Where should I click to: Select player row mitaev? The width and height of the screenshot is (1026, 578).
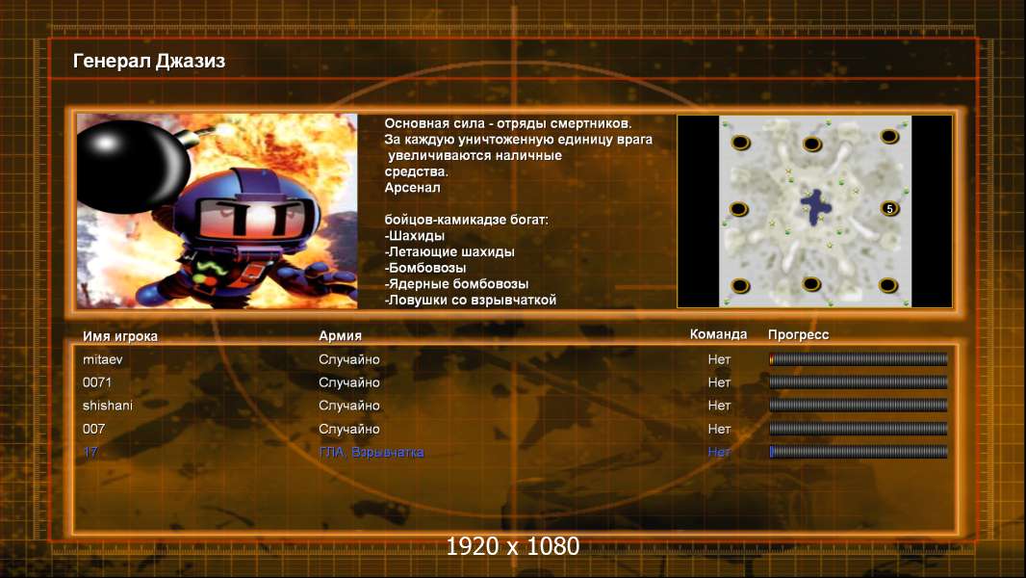click(x=515, y=358)
